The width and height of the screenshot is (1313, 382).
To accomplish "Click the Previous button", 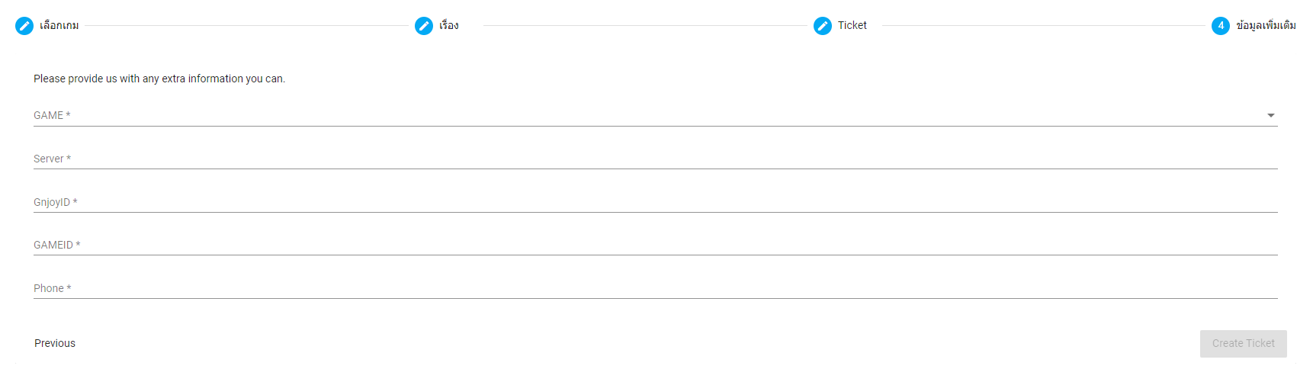I will (55, 343).
